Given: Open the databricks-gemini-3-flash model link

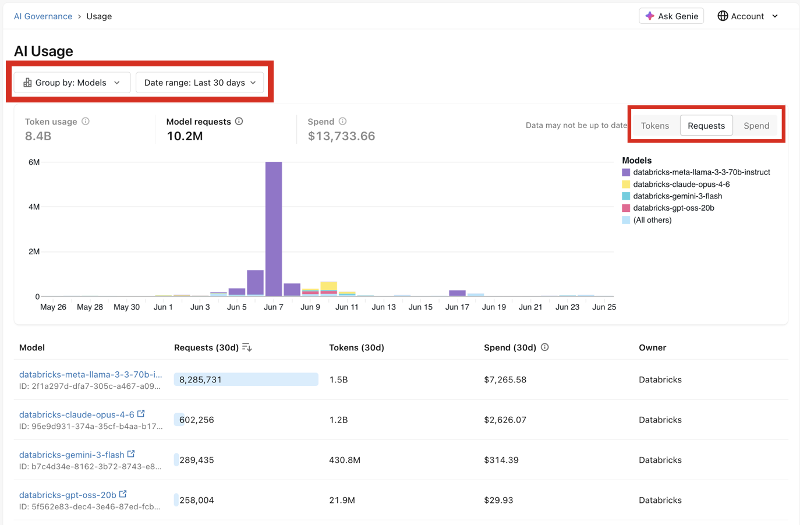Looking at the screenshot, I should [72, 455].
